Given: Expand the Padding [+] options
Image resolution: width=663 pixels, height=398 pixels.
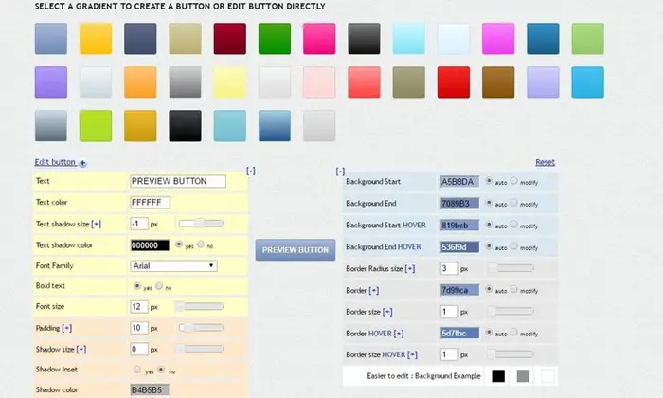Looking at the screenshot, I should (x=67, y=328).
